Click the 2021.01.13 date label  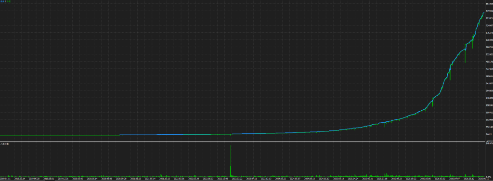(135, 179)
